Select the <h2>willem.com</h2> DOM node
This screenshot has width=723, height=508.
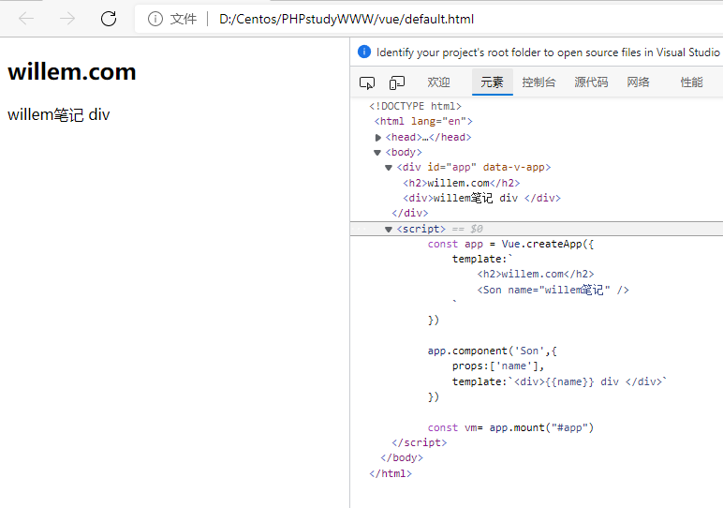click(462, 183)
